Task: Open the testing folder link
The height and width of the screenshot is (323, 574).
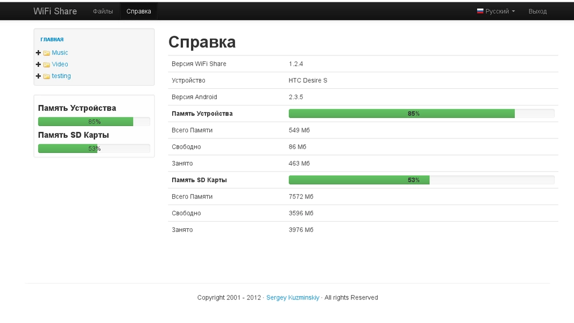Action: tap(61, 76)
